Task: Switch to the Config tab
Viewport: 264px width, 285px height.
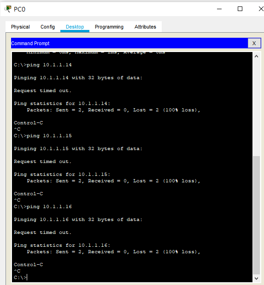Action: pos(47,27)
